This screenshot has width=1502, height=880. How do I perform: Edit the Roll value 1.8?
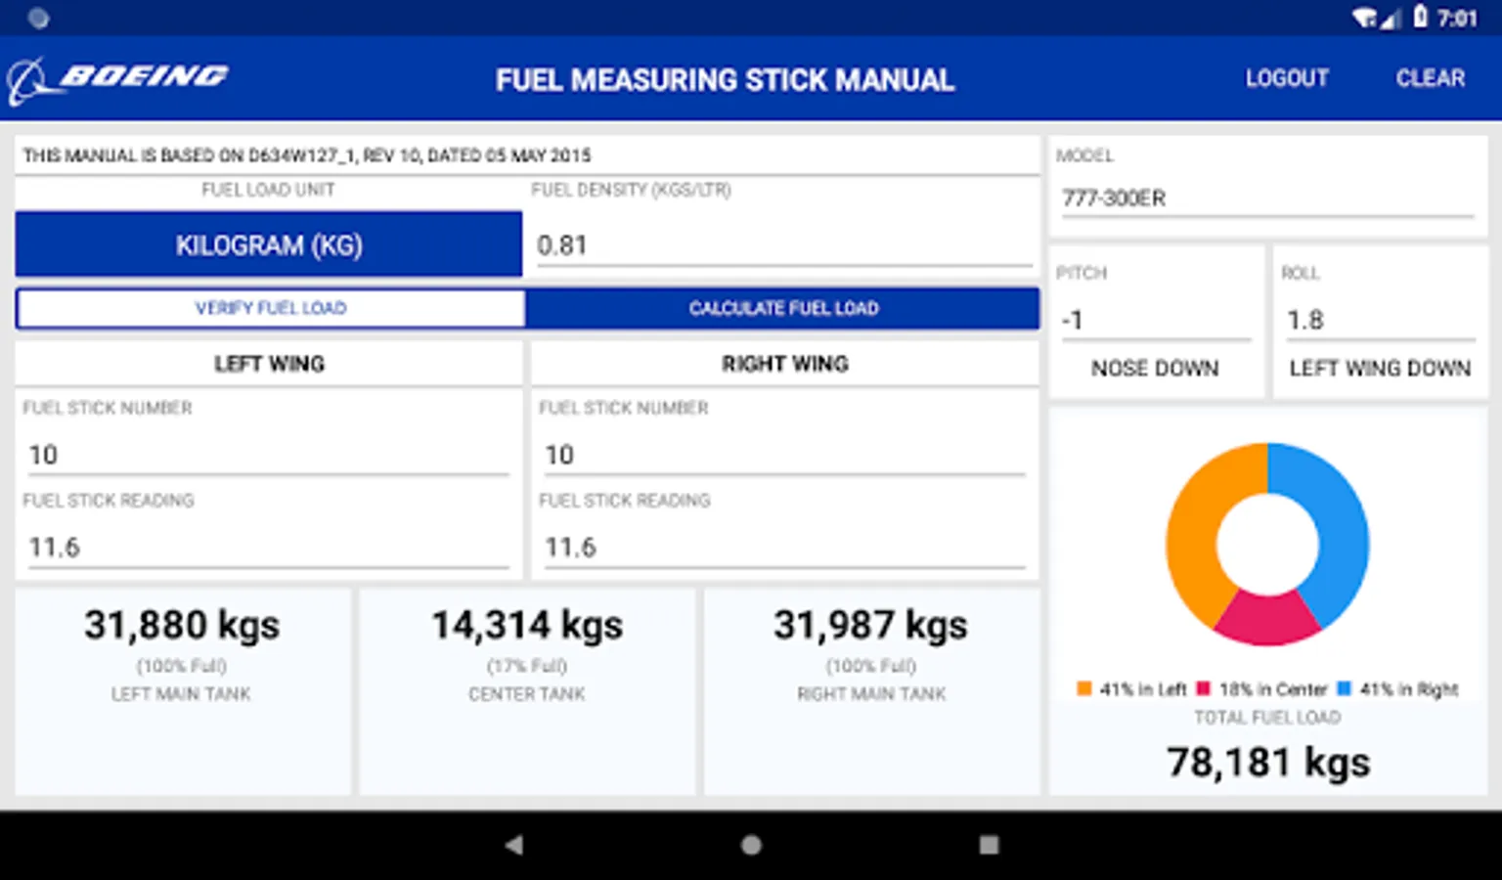(1380, 321)
